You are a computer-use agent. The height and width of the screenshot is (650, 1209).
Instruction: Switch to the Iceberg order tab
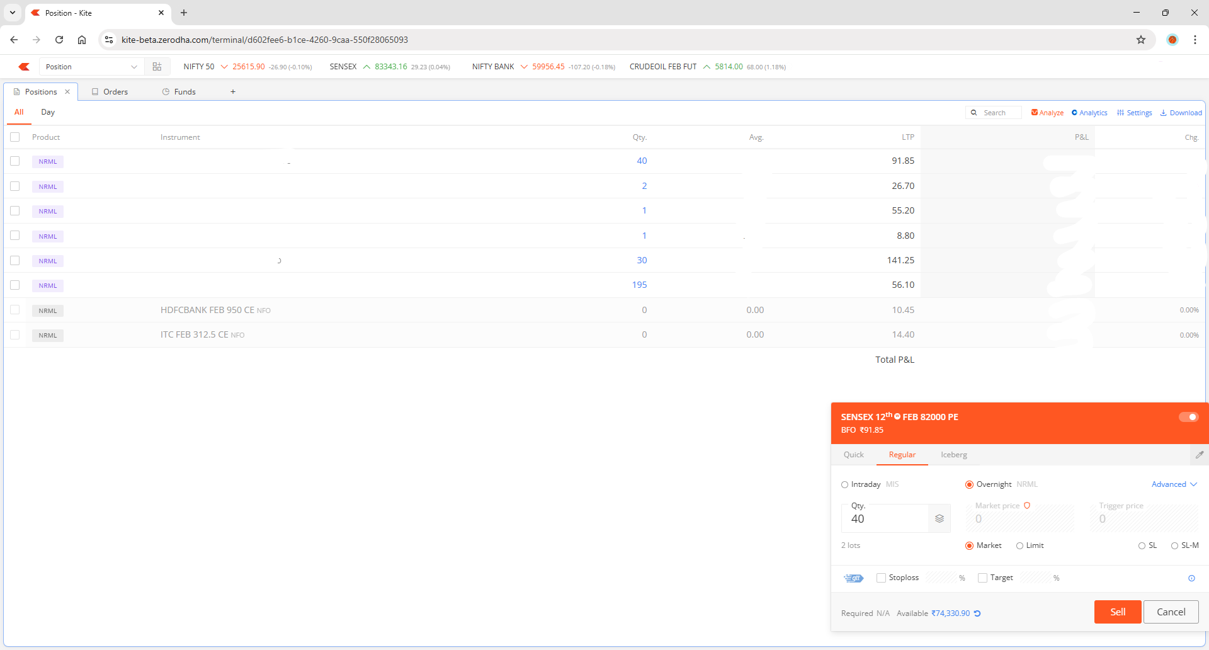(953, 455)
